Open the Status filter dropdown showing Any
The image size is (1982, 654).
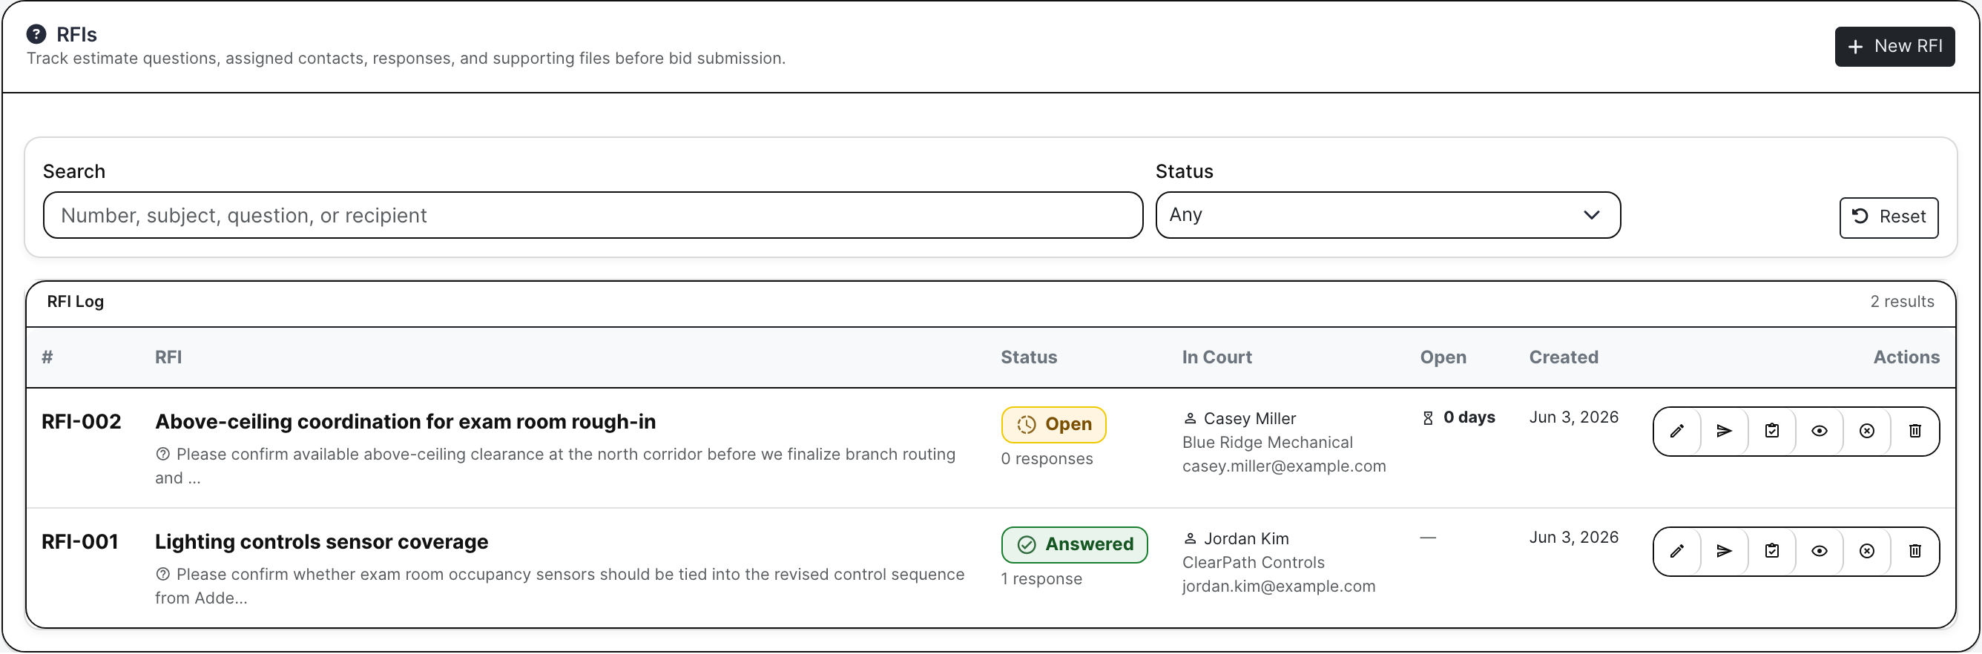coord(1387,216)
